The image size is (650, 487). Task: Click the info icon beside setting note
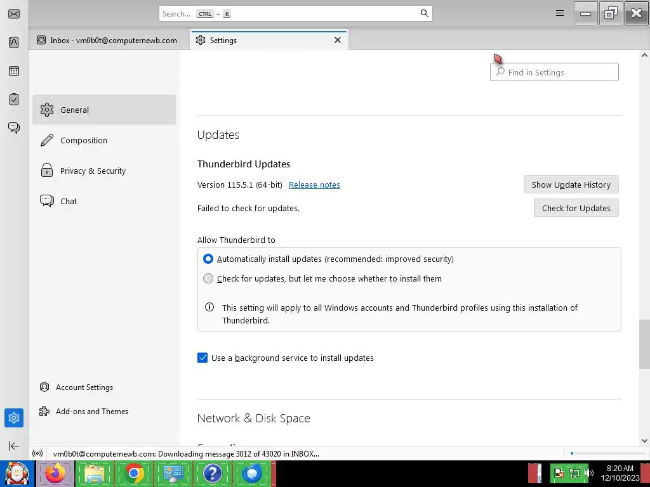click(x=209, y=308)
